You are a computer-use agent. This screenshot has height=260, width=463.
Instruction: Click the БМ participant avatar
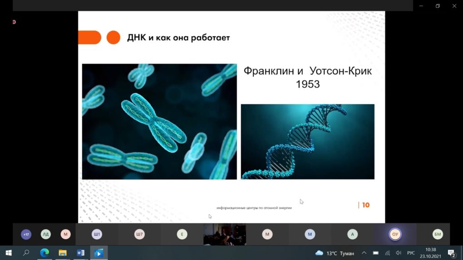click(x=438, y=234)
